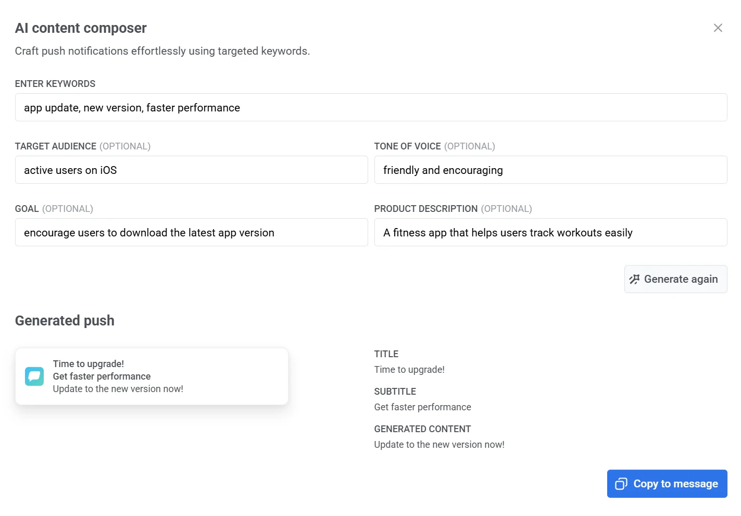Select the Tone of Voice text field
Screen dimensions: 741x516
point(550,170)
